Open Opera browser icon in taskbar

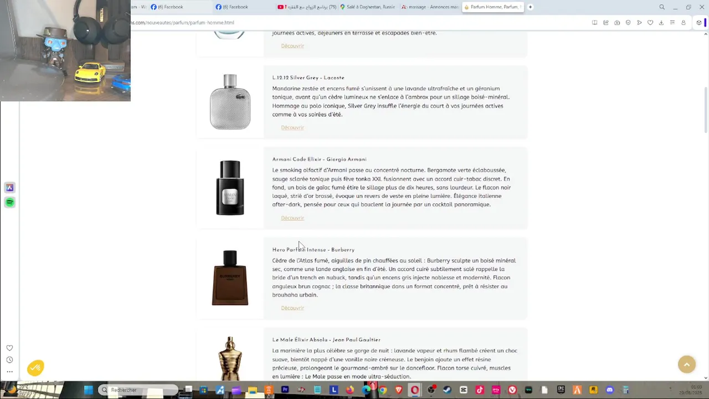pyautogui.click(x=414, y=390)
